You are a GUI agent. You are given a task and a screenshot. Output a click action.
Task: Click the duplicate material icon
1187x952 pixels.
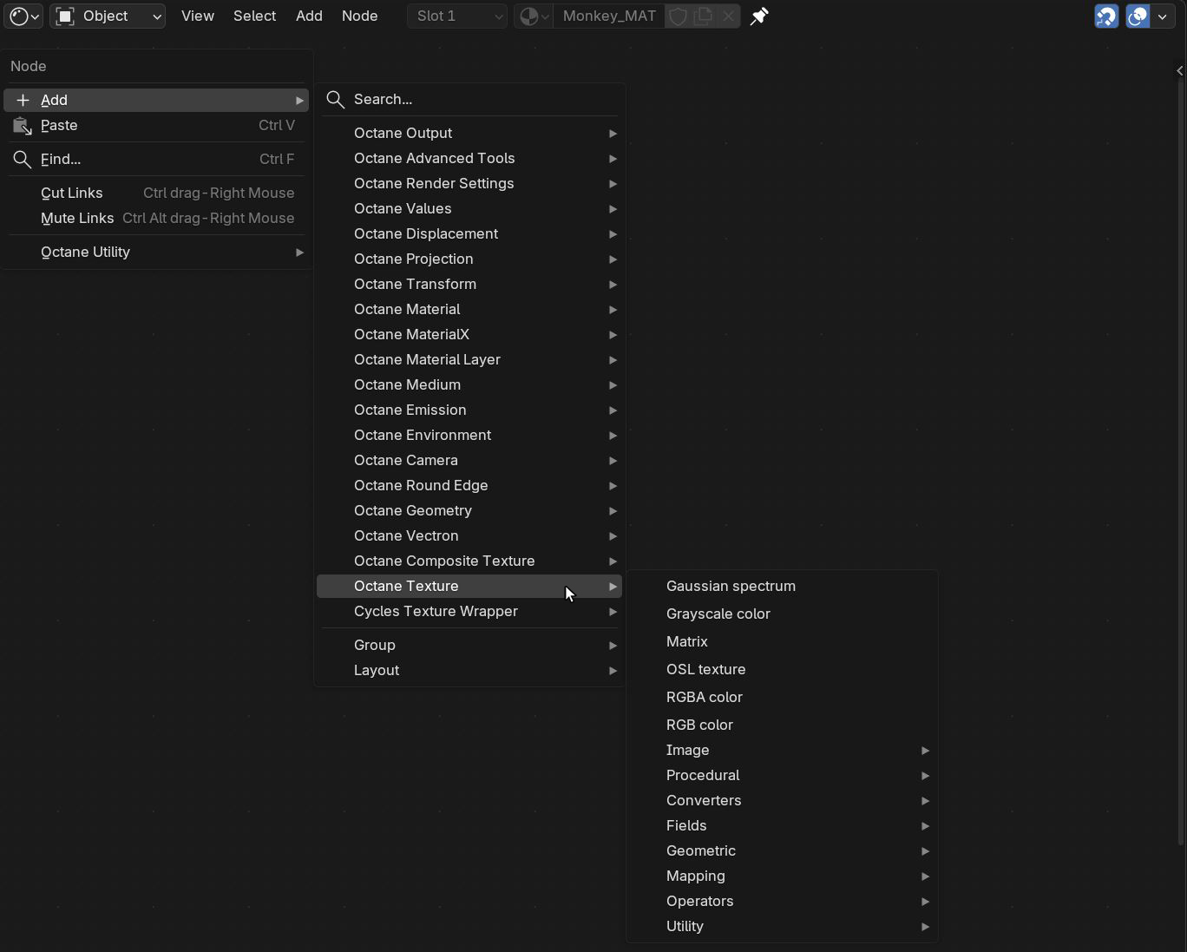[x=704, y=16]
